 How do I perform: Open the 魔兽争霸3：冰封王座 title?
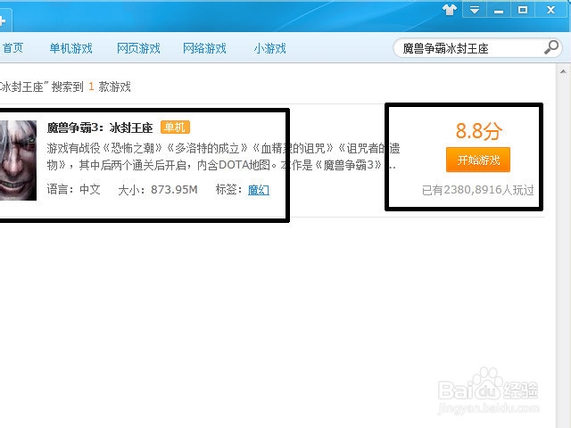point(100,128)
